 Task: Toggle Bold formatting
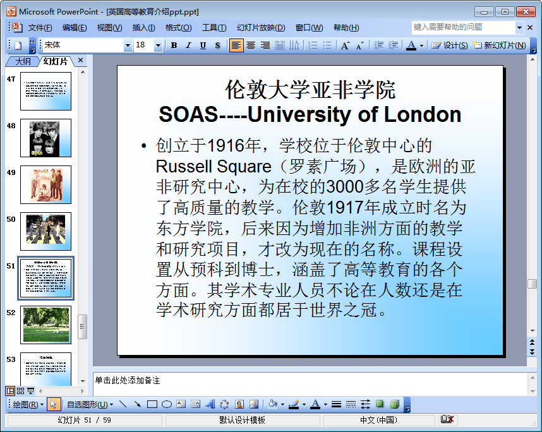click(x=174, y=45)
